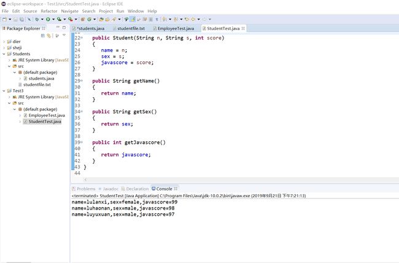Image resolution: width=399 pixels, height=263 pixels.
Task: Click the Open Task icon
Action: (107, 20)
